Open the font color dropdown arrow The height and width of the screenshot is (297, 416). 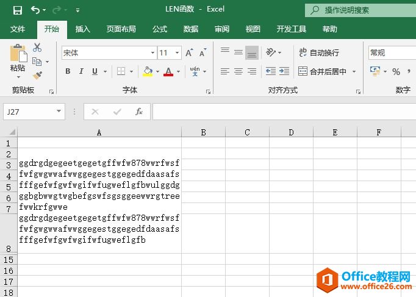coord(178,71)
